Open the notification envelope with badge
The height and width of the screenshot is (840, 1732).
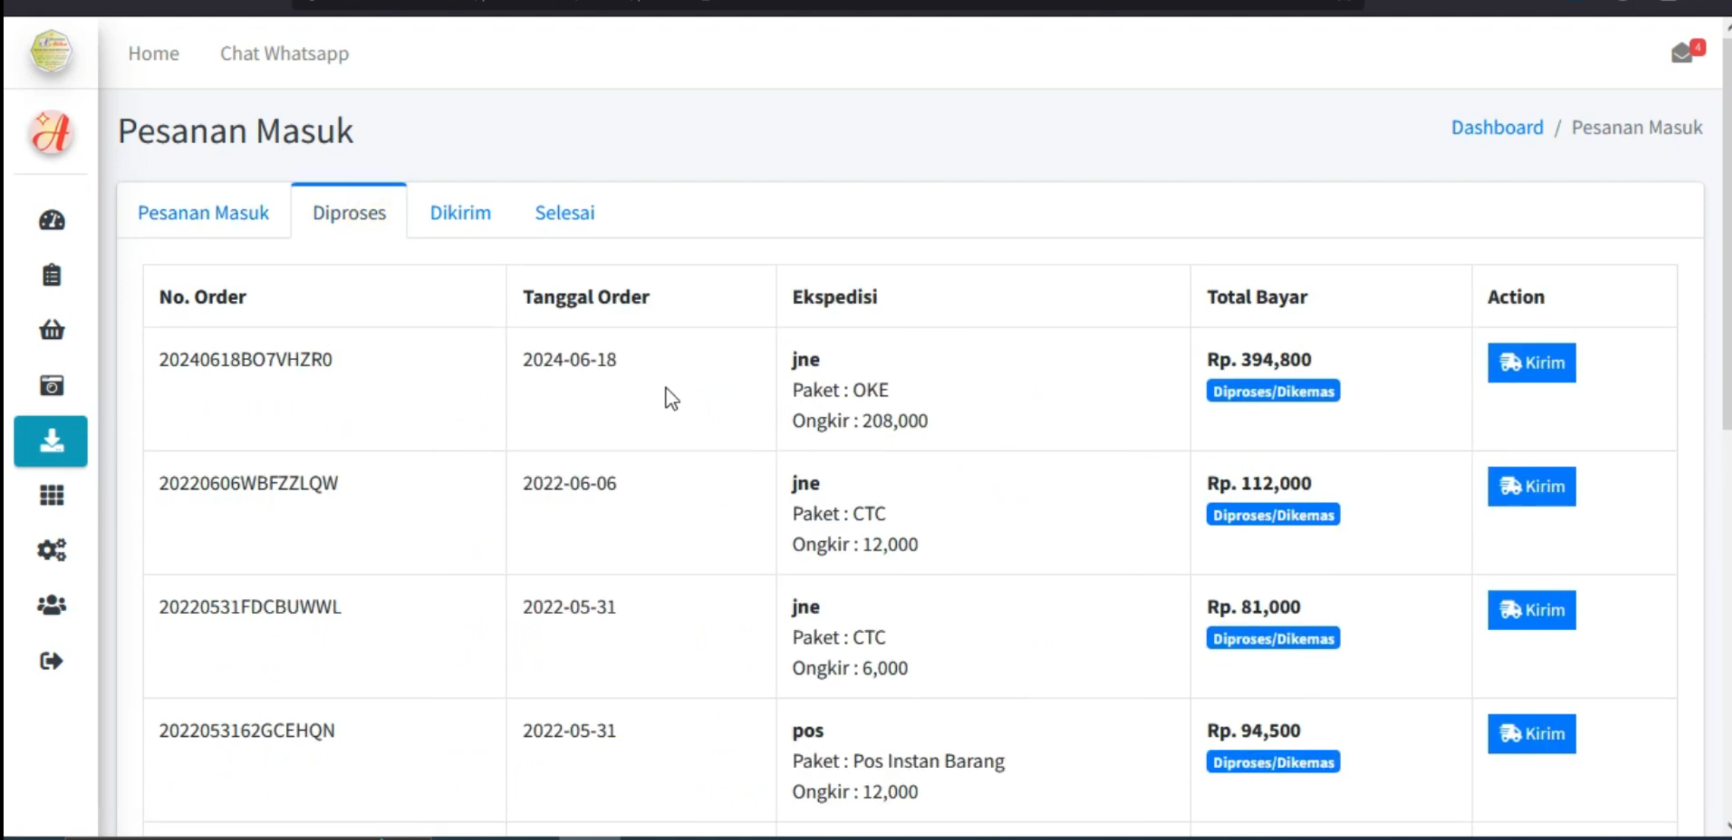point(1687,52)
